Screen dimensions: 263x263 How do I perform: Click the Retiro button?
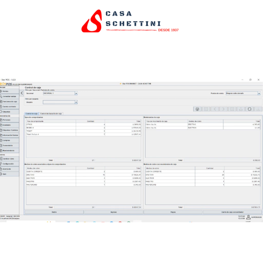[x=54, y=212]
